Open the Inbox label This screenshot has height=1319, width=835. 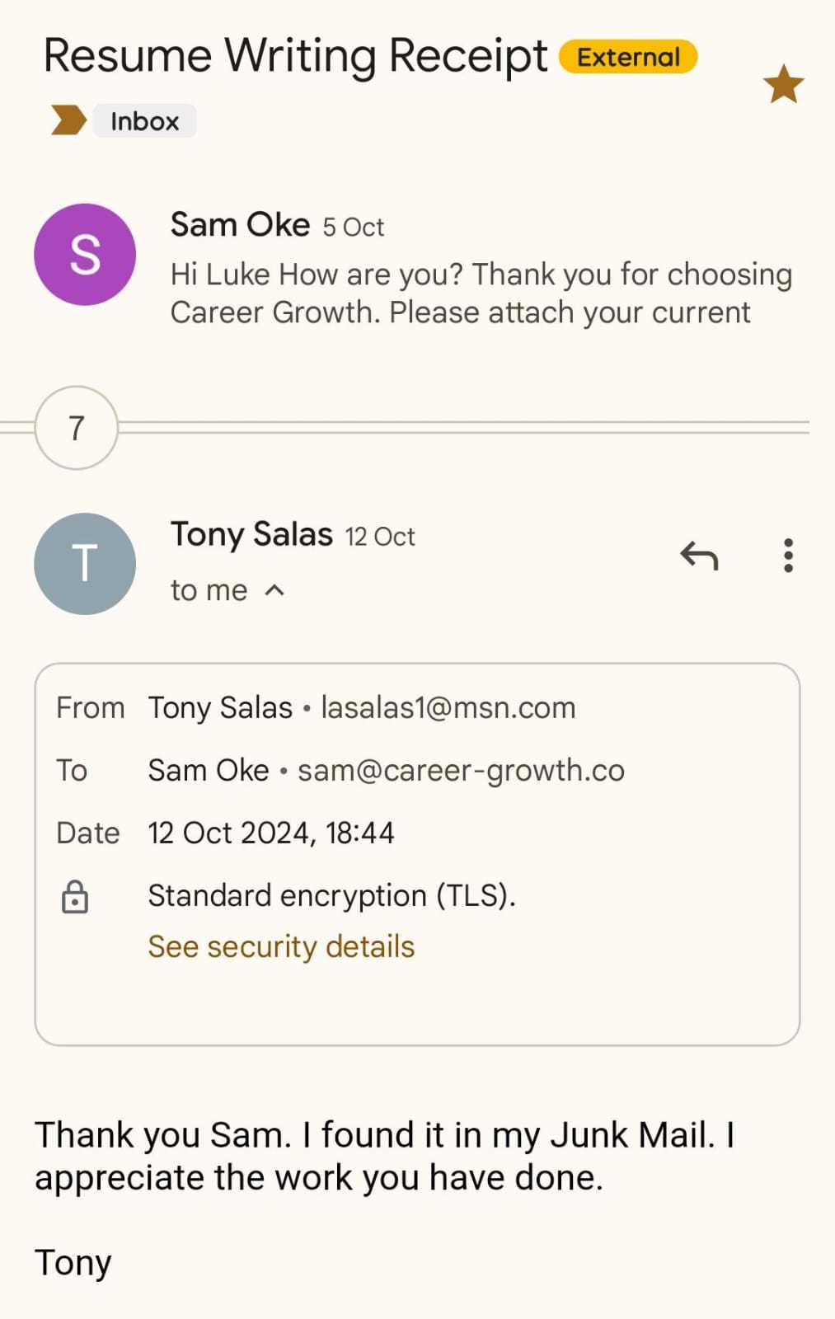[144, 121]
